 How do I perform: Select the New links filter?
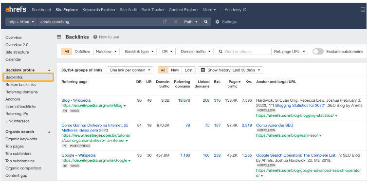pos(175,70)
